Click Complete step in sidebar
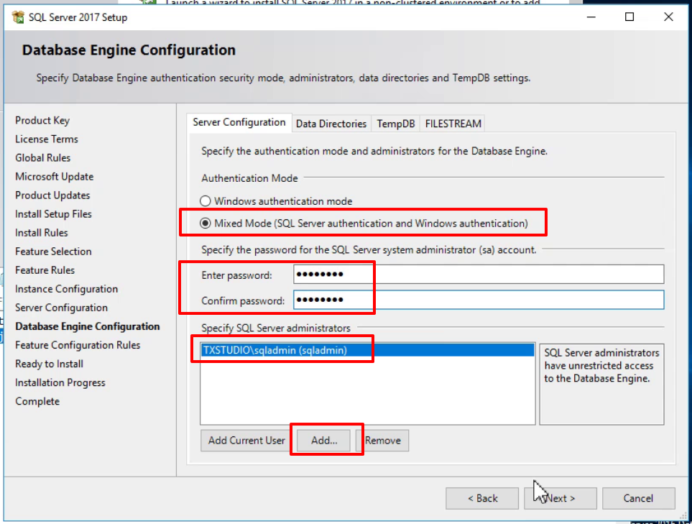Viewport: 692px width, 524px height. tap(37, 401)
